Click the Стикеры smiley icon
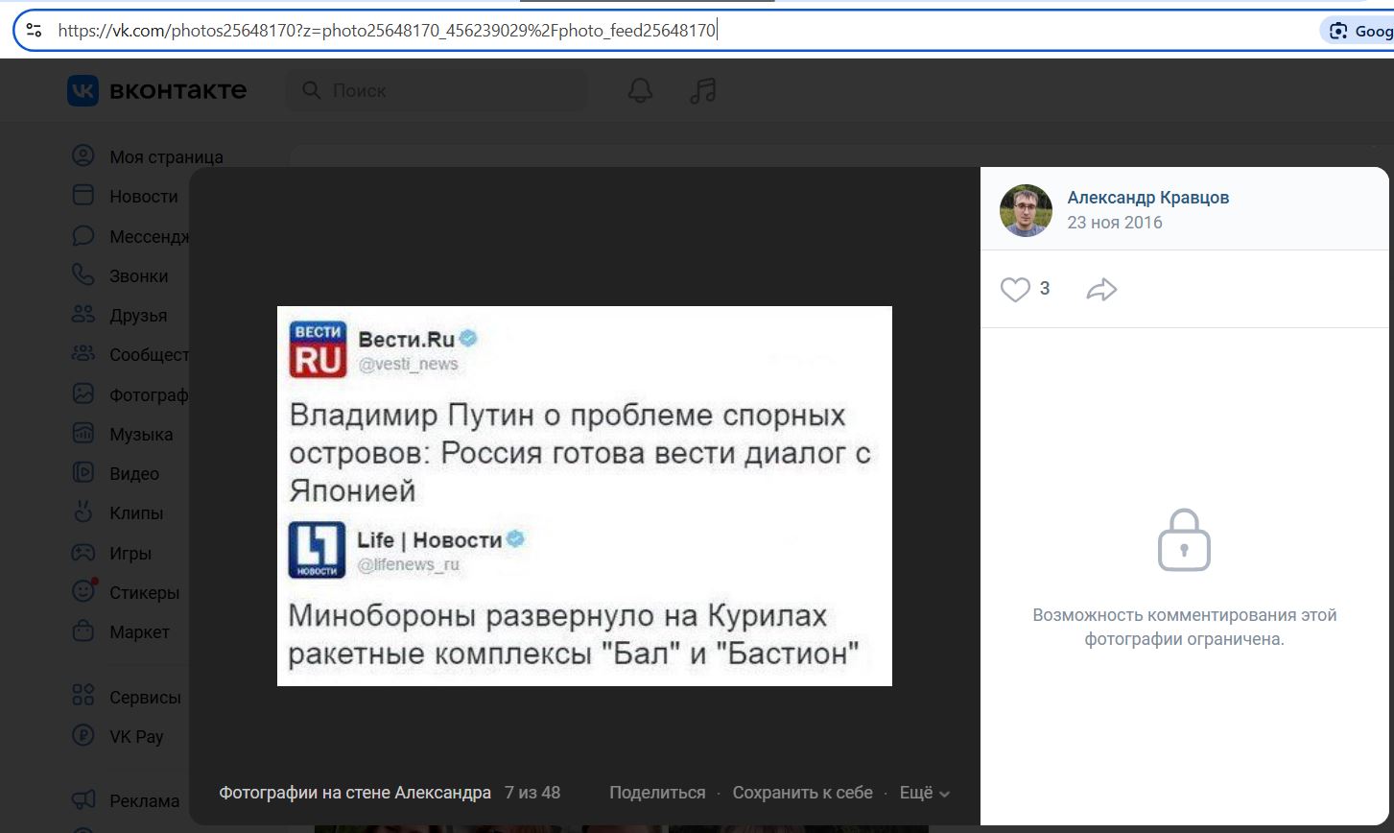Screen dimensions: 1394x833 (x=83, y=591)
